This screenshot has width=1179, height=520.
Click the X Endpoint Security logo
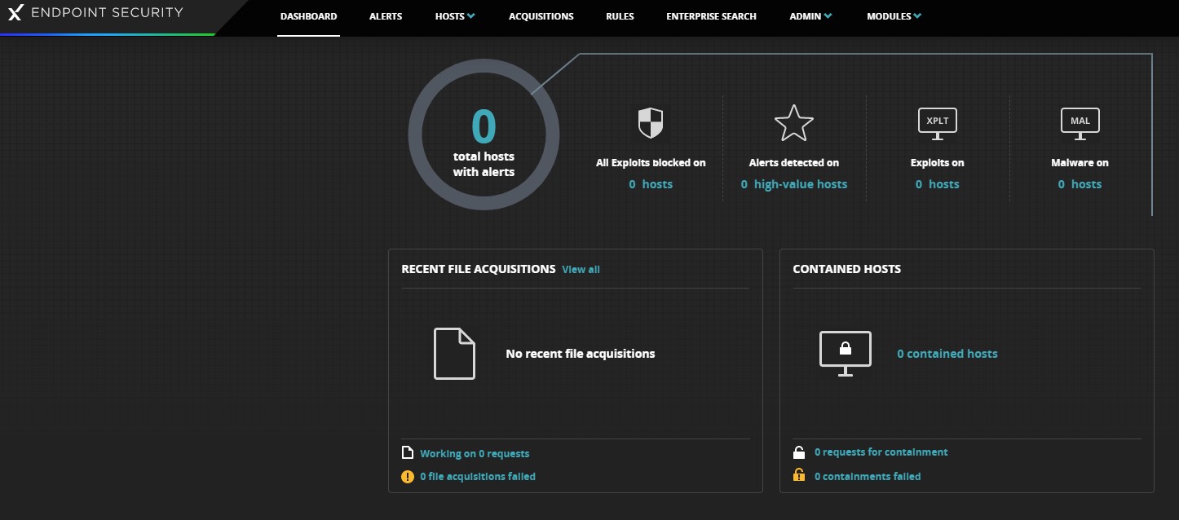[x=95, y=14]
